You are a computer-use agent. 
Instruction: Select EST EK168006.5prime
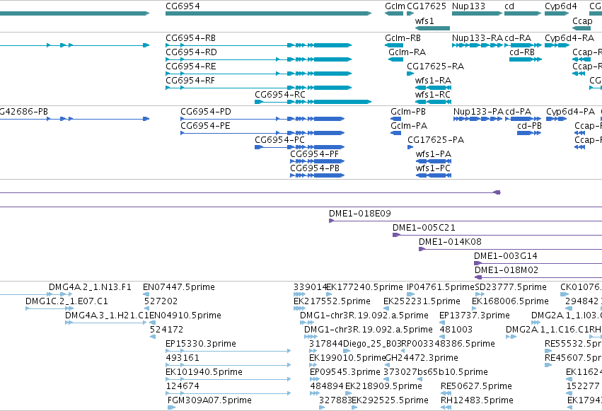point(510,301)
